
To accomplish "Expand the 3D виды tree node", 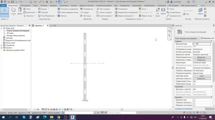I will pos(4,33).
